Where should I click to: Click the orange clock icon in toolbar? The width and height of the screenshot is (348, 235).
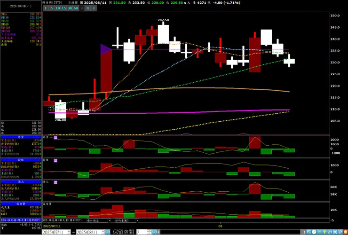coord(314,232)
